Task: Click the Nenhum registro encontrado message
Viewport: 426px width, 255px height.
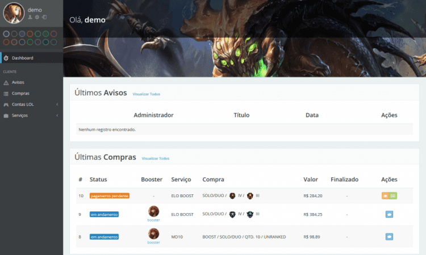Action: (x=107, y=130)
